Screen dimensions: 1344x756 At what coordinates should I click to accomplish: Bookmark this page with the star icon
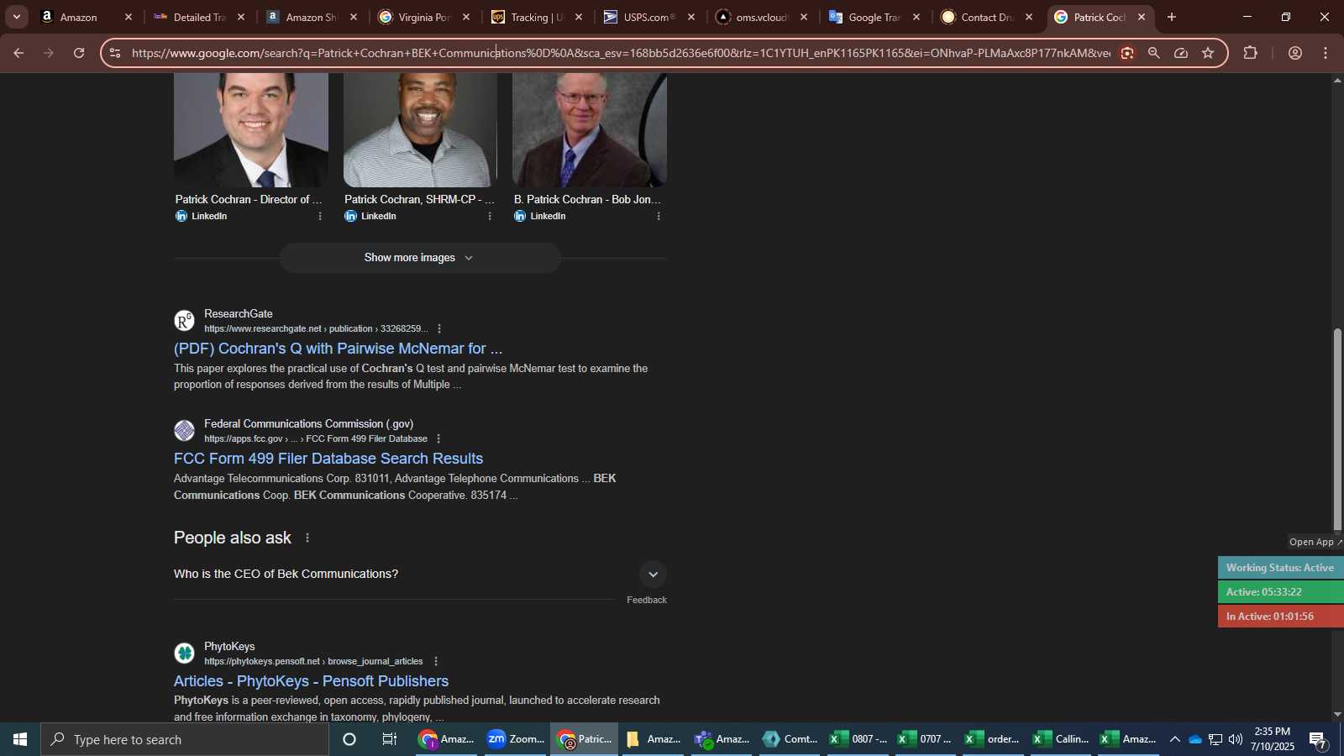point(1208,53)
